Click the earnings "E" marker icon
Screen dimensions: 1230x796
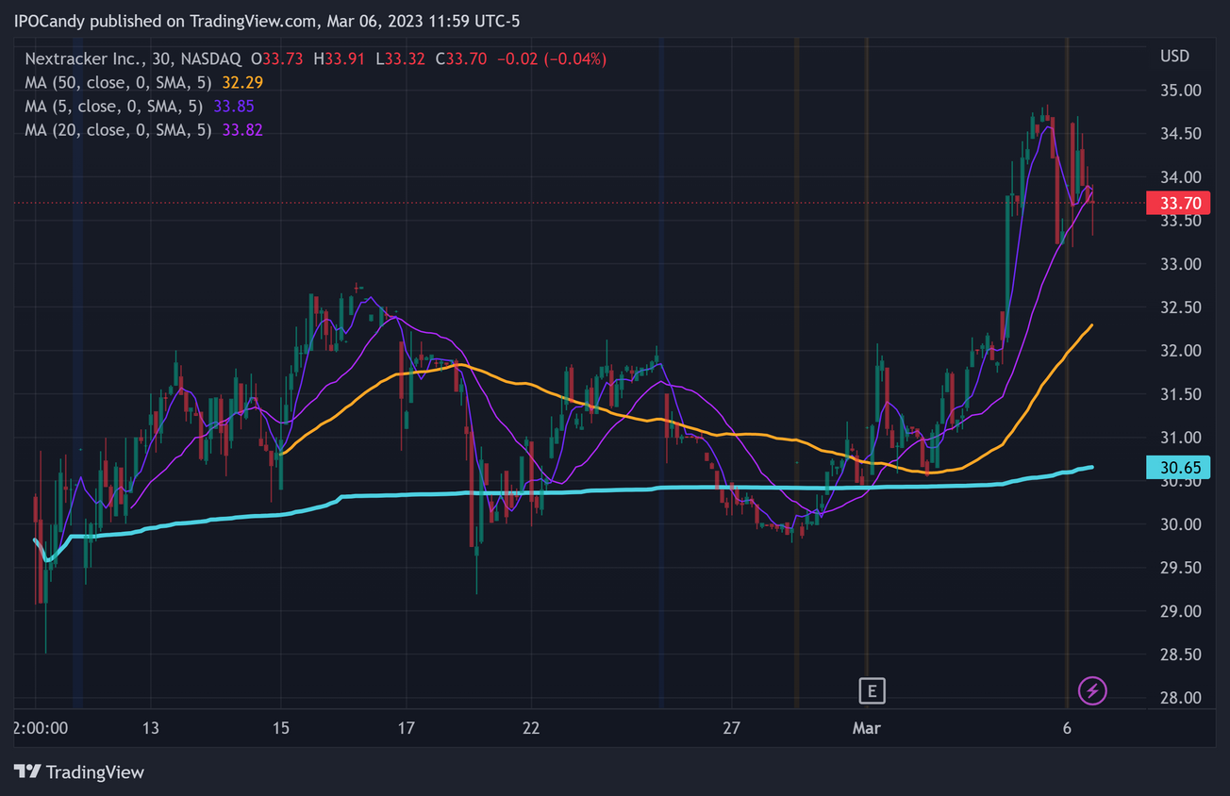[x=872, y=691]
